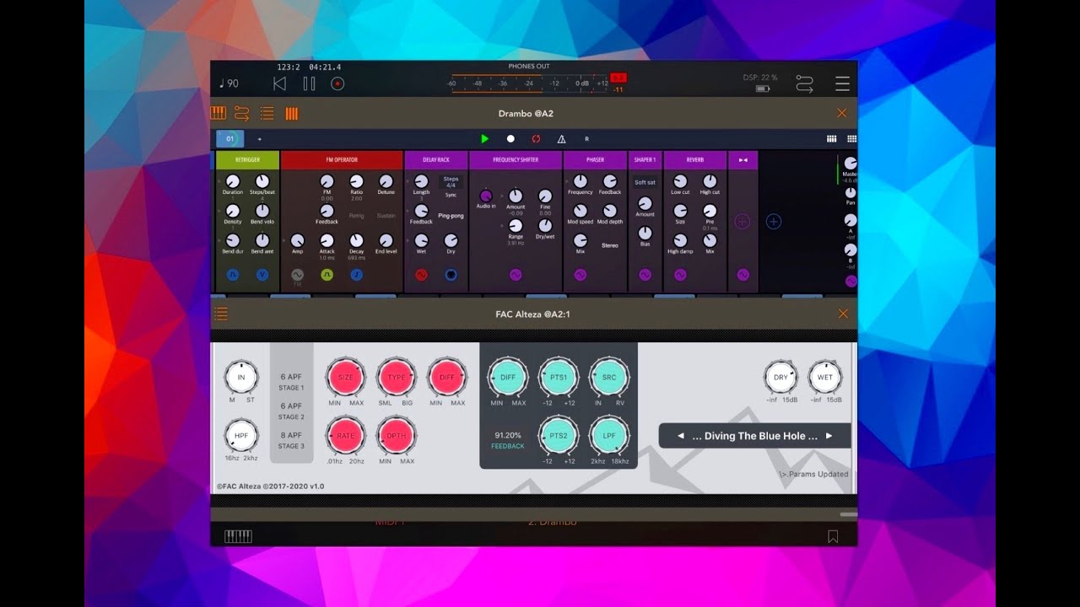Image resolution: width=1080 pixels, height=607 pixels.
Task: Select the FM OPERATOR module header
Action: coord(342,159)
